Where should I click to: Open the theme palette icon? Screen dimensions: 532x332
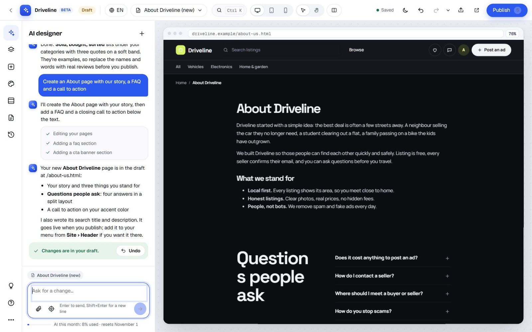tap(11, 84)
